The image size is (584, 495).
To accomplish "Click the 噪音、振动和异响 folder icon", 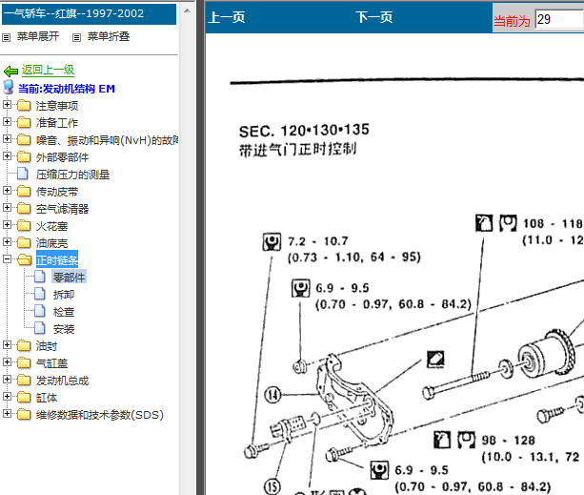I will tap(24, 140).
